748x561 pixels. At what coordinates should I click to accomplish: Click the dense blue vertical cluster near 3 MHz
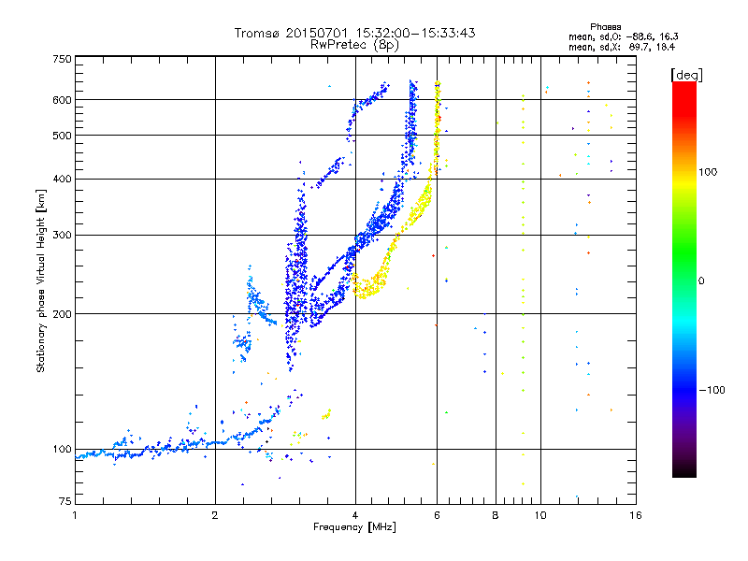click(x=296, y=277)
